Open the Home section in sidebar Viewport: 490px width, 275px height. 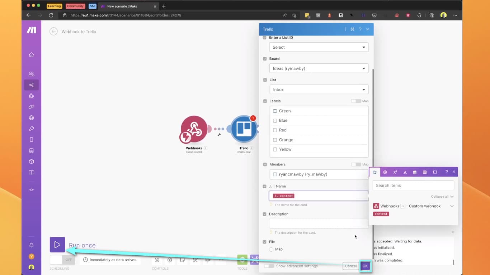pyautogui.click(x=32, y=55)
